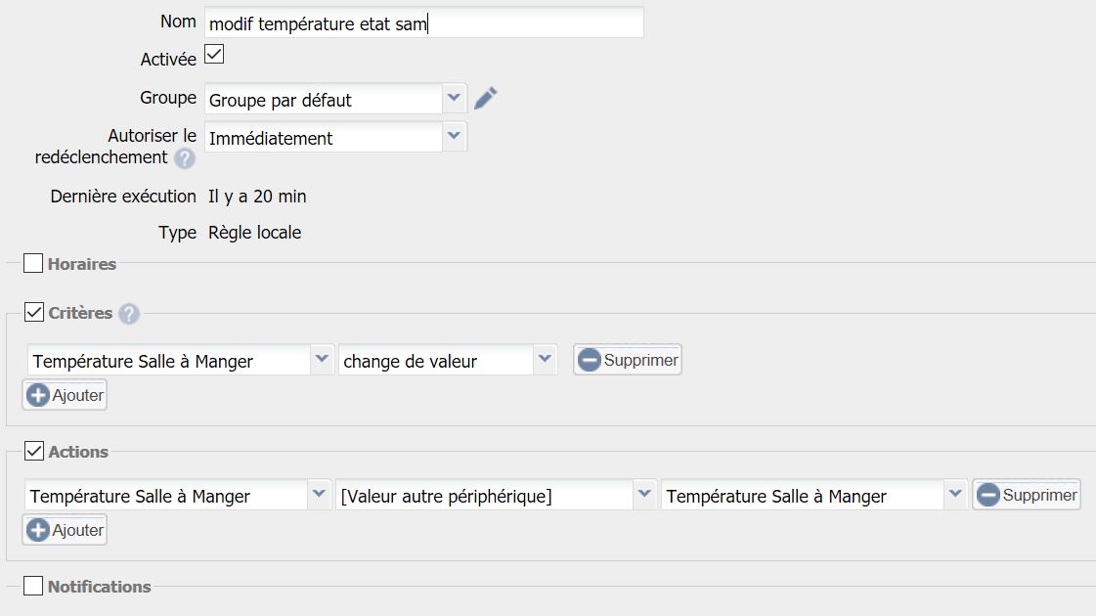Click the Supprimer button in Critères section
Viewport: 1096px width, 616px height.
click(x=627, y=360)
